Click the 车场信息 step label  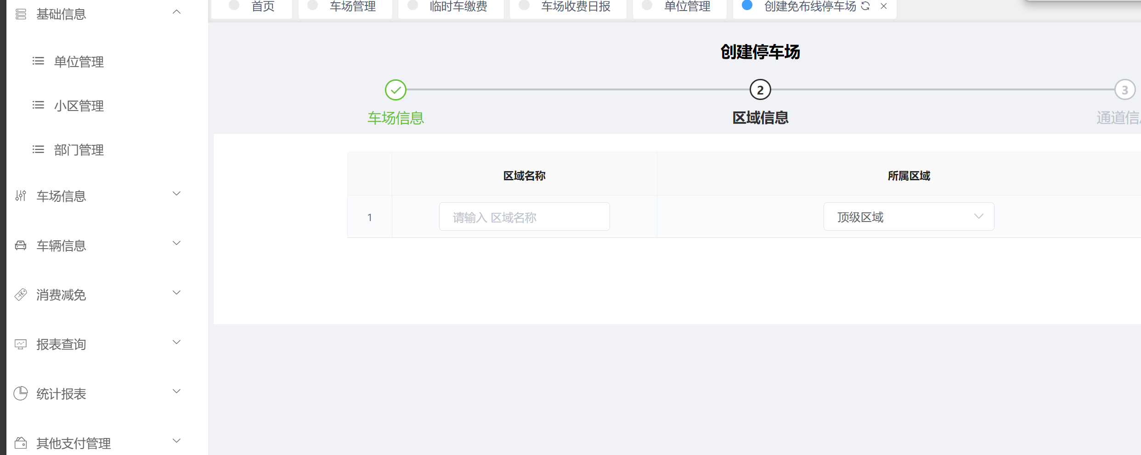[395, 118]
